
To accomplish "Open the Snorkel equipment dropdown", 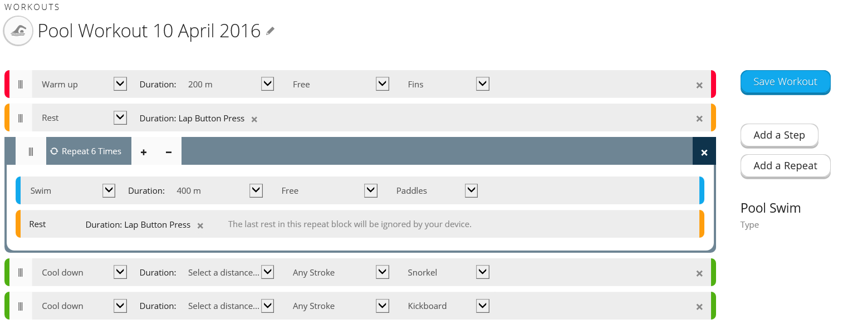I will 483,272.
